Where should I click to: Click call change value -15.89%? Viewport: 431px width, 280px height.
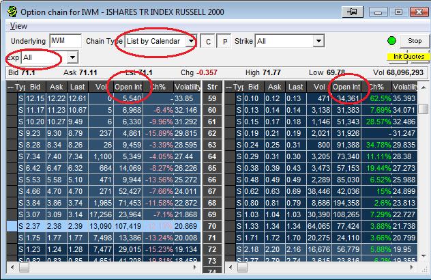pos(159,133)
